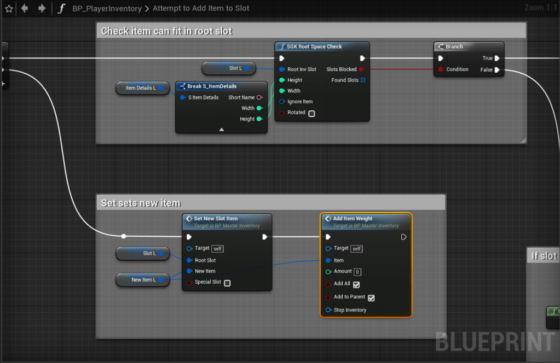Select the Item Details L variable node
The width and height of the screenshot is (560, 363).
(x=142, y=88)
